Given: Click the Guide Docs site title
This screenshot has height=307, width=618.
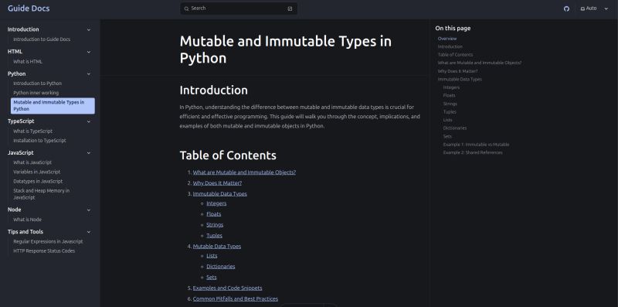Looking at the screenshot, I should click(x=29, y=9).
